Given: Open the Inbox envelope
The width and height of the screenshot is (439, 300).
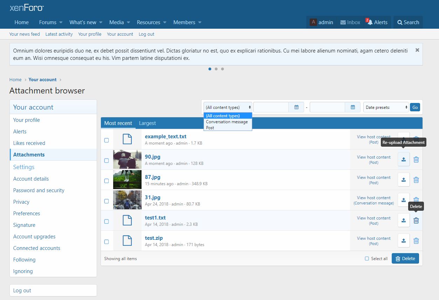Looking at the screenshot, I should (x=350, y=22).
